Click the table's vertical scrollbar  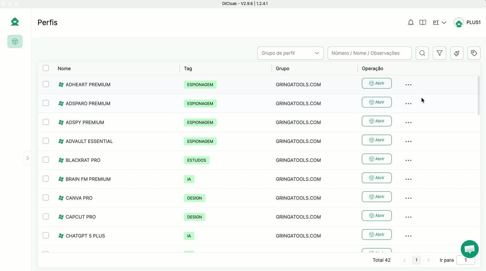(x=479, y=96)
